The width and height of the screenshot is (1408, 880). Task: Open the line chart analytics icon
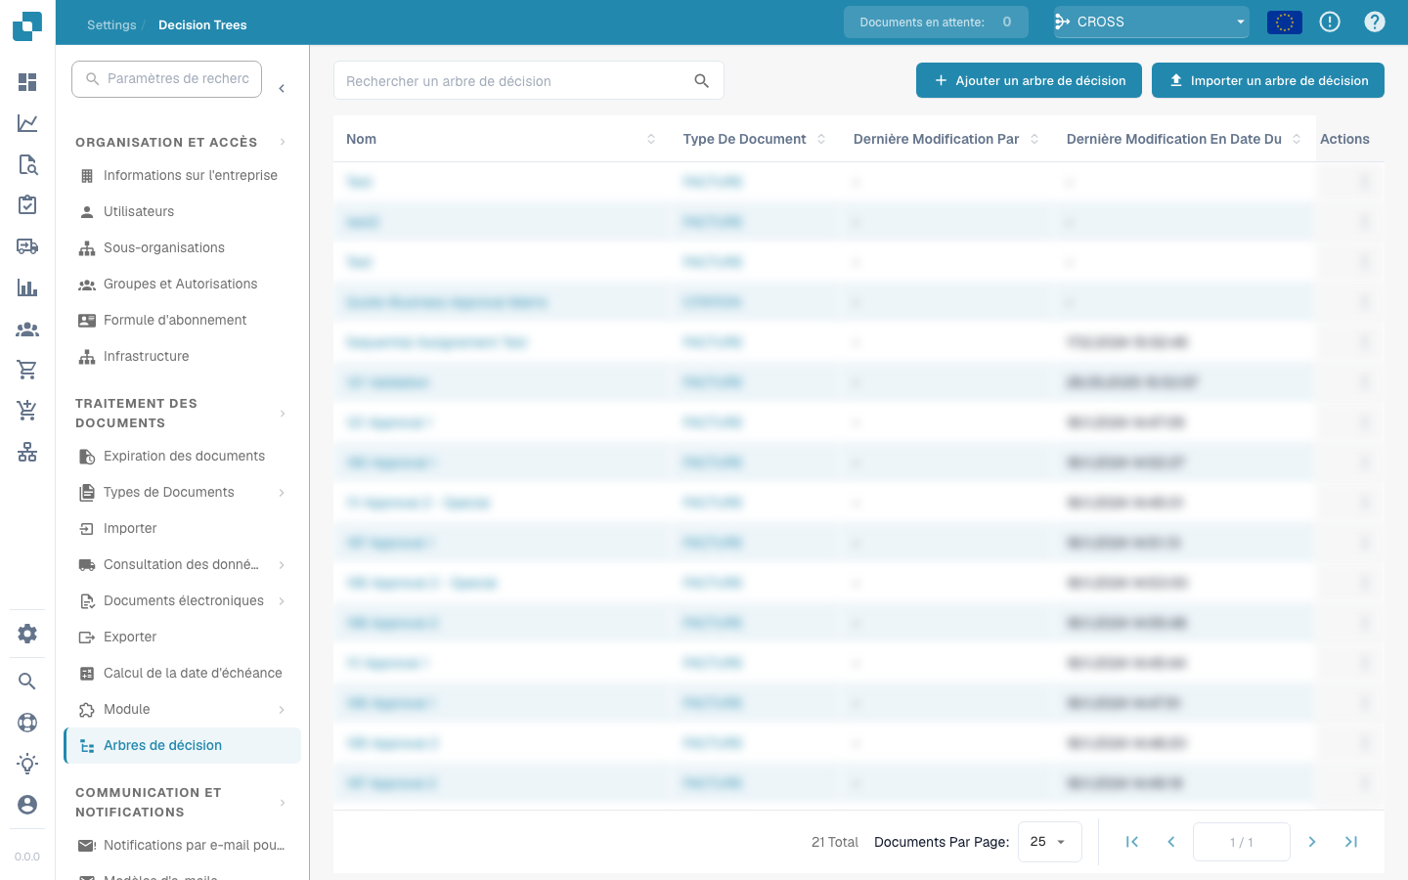[27, 123]
